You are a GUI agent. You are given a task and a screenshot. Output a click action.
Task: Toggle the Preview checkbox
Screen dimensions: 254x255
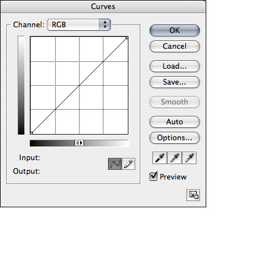tap(153, 177)
